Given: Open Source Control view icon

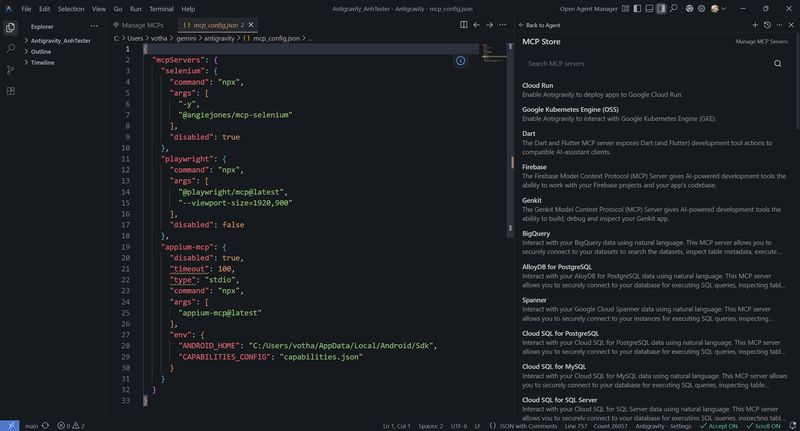Looking at the screenshot, I should tap(11, 70).
